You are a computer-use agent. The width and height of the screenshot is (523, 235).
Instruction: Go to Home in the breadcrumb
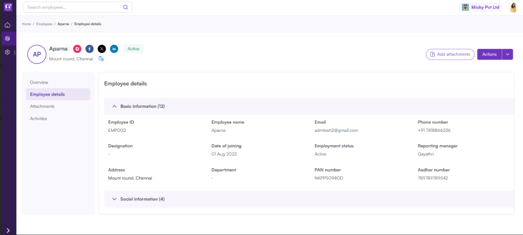[27, 24]
